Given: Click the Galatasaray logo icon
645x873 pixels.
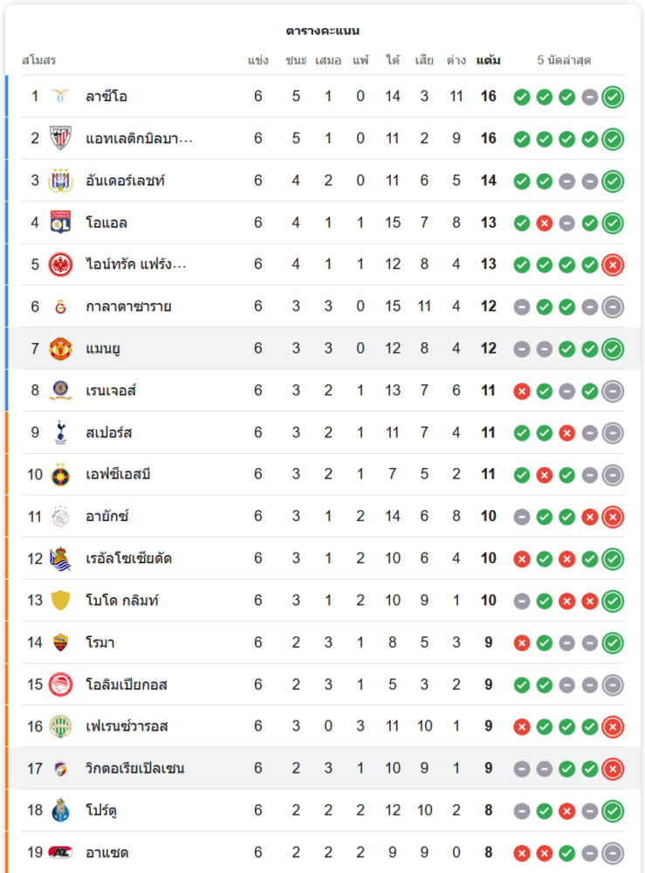Looking at the screenshot, I should click(60, 306).
